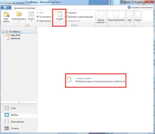Viewport: 155px width, 134px height.
Task: Open the application menu button
Action: [x=6, y=7]
